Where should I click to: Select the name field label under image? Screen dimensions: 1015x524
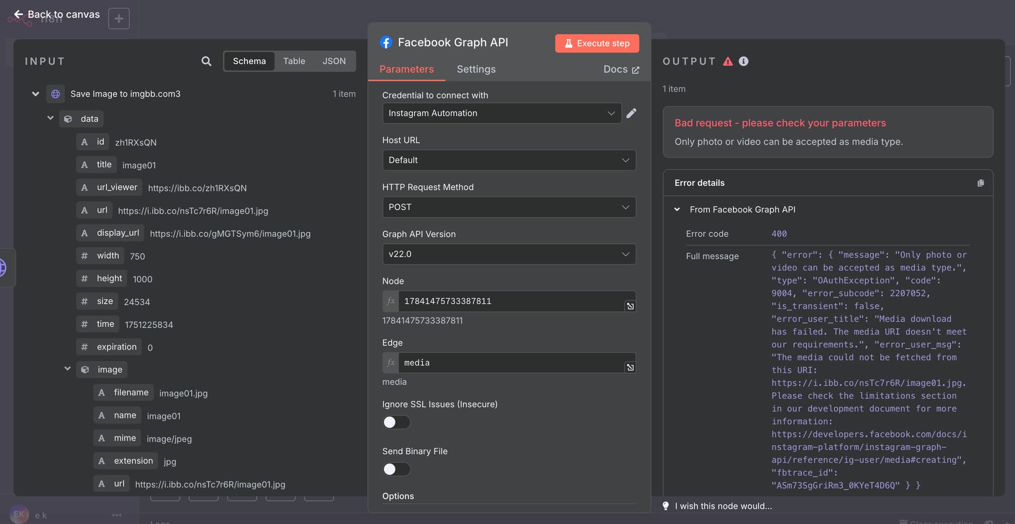coord(125,415)
